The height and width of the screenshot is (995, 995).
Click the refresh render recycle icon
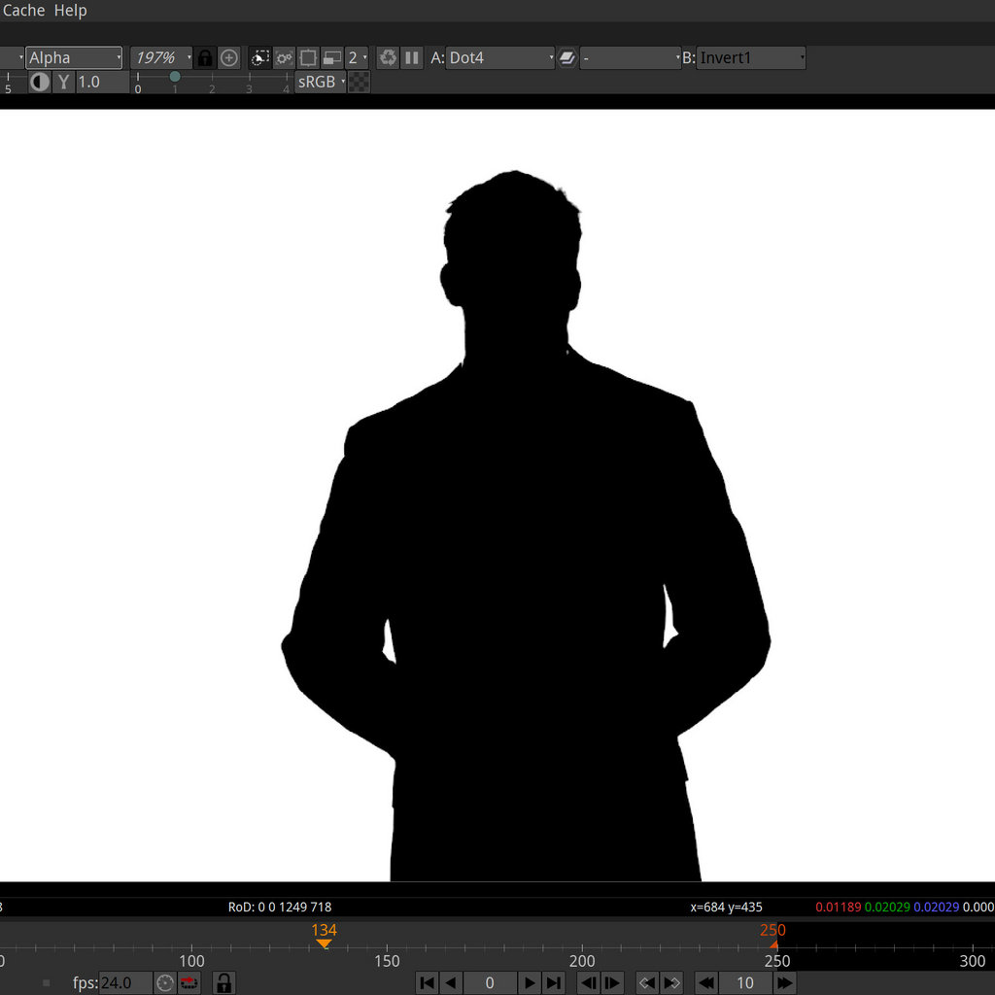click(x=388, y=58)
